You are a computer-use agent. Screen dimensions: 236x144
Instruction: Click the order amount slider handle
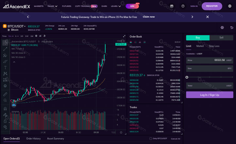[187, 77]
